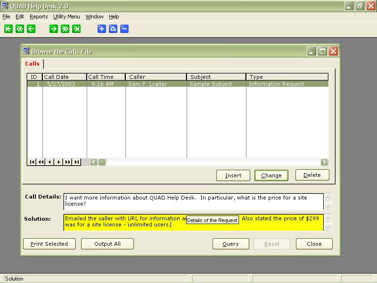Click page-back double arrow below the calls list

pyautogui.click(x=41, y=162)
